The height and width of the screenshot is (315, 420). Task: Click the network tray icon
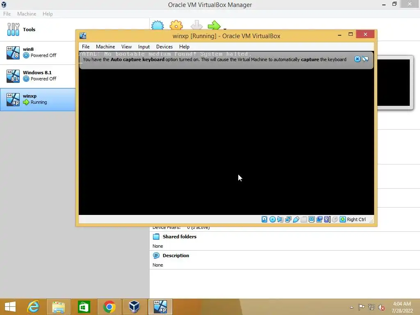pos(371,307)
